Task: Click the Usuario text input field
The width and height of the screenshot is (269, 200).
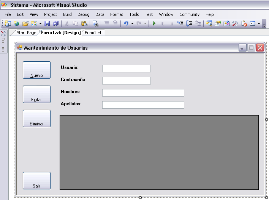Action: pos(126,69)
